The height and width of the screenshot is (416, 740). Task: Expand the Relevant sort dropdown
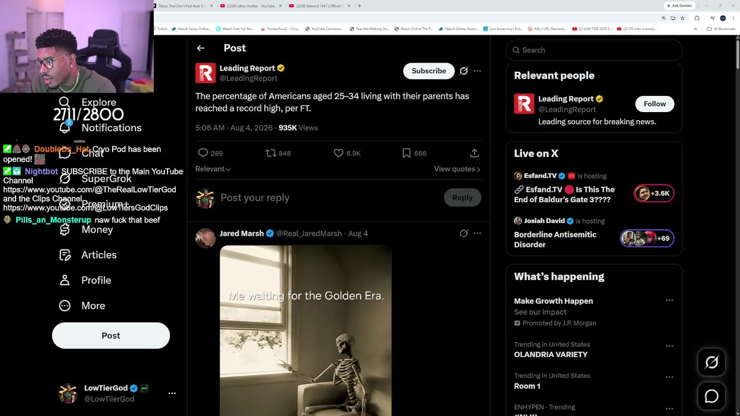(x=213, y=169)
